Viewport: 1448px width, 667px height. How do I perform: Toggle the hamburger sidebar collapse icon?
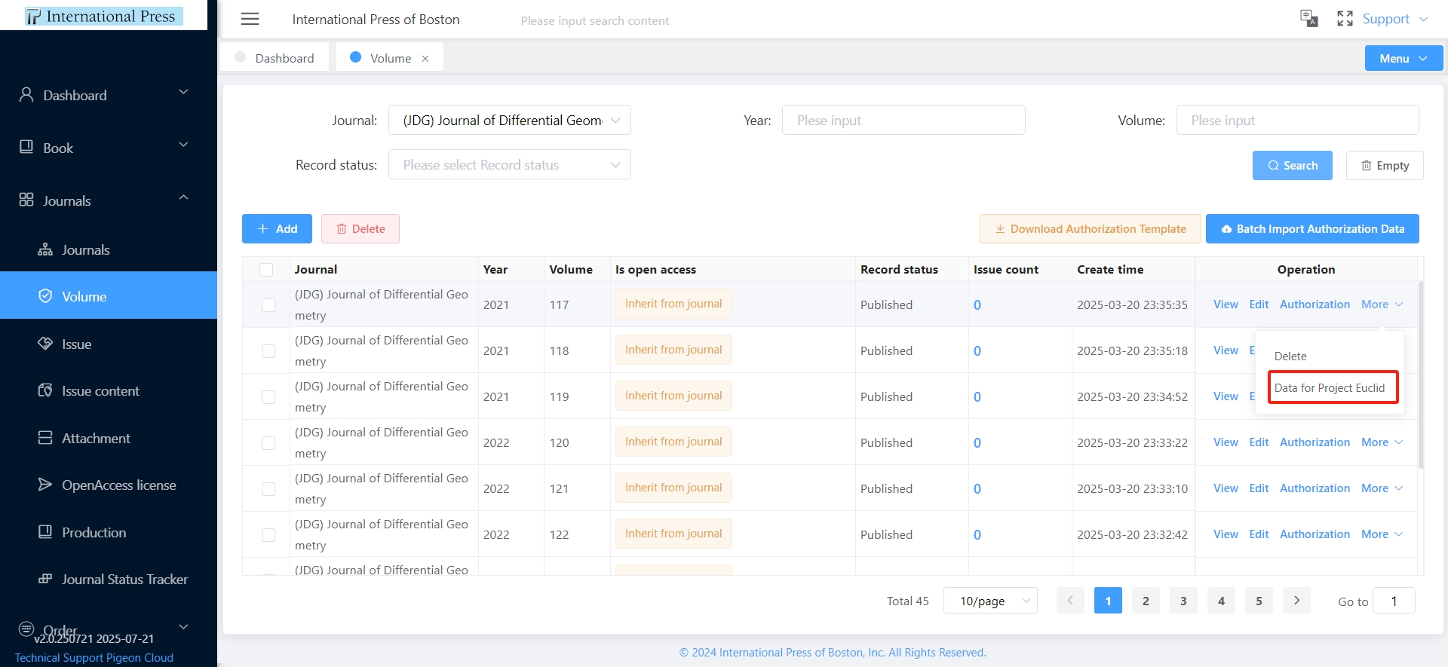click(250, 19)
